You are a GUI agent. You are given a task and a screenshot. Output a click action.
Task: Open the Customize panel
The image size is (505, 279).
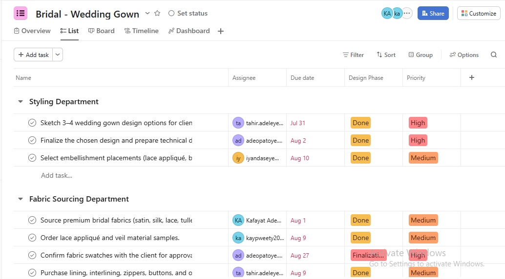[479, 14]
